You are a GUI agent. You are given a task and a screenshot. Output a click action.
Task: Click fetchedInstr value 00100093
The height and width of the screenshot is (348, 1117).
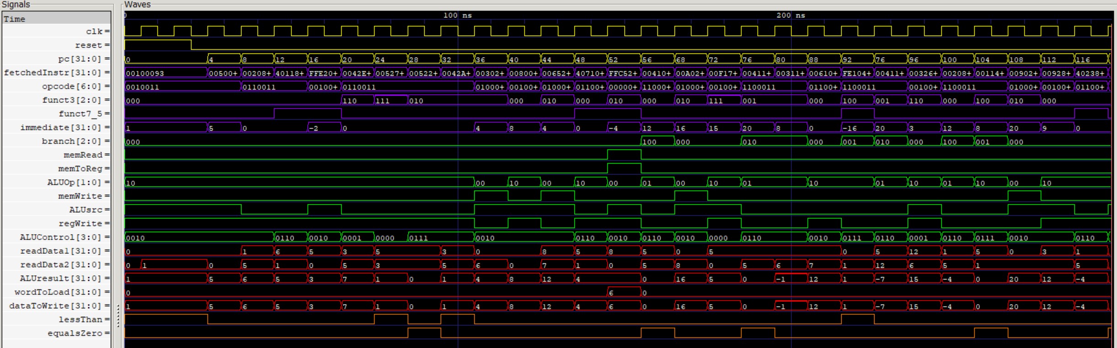point(145,73)
